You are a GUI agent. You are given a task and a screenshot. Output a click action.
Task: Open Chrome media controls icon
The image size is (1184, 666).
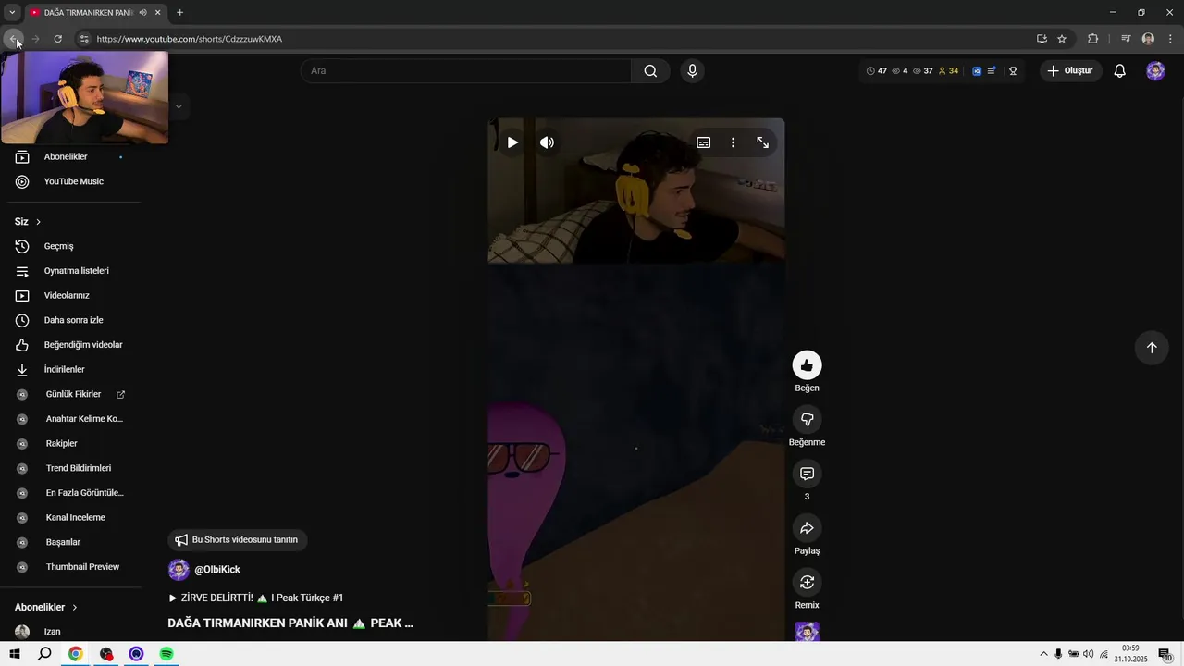1126,39
